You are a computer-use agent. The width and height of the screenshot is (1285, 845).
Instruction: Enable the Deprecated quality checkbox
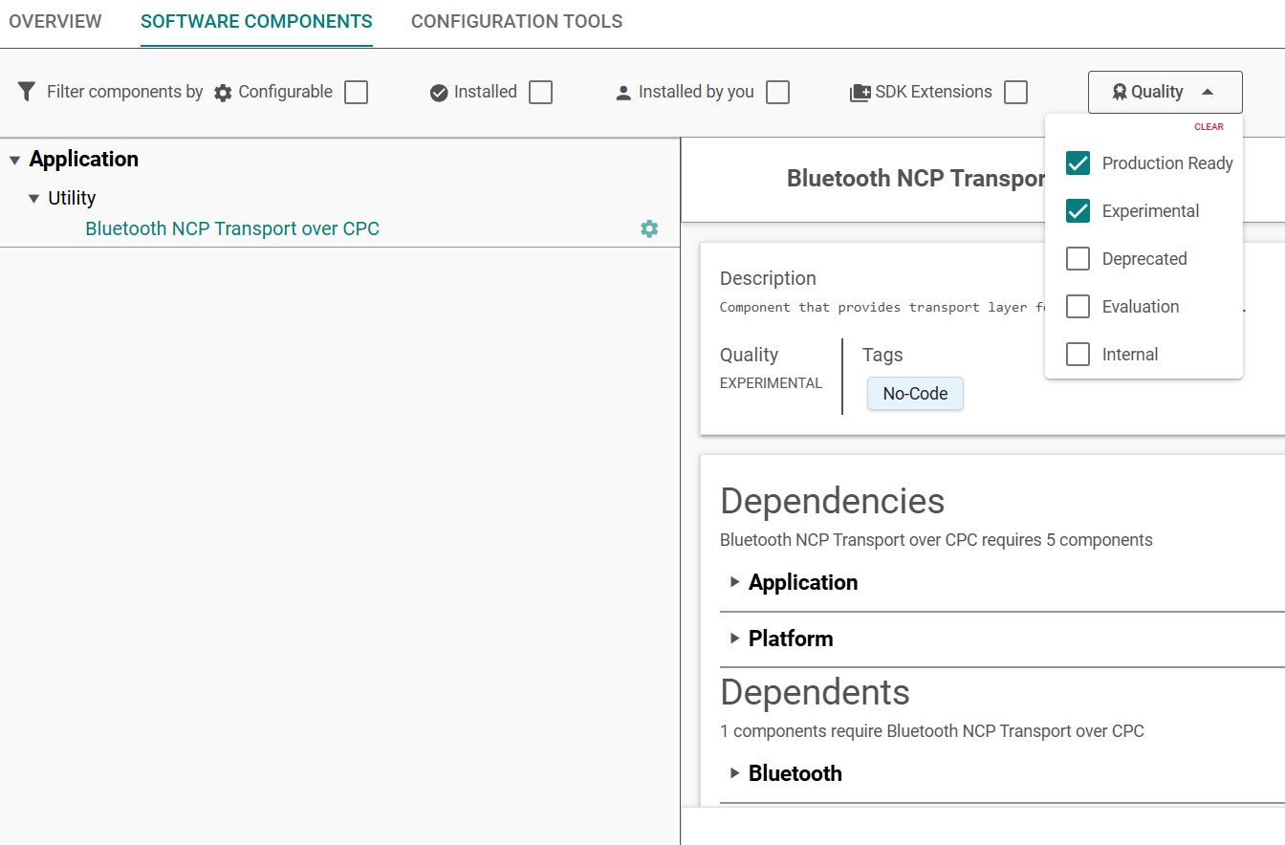(1078, 258)
